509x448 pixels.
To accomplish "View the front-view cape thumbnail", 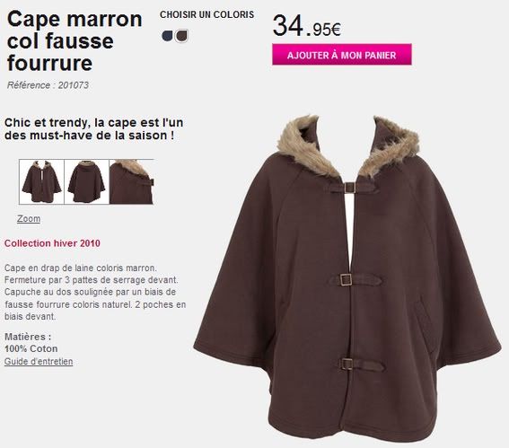I will 42,181.
